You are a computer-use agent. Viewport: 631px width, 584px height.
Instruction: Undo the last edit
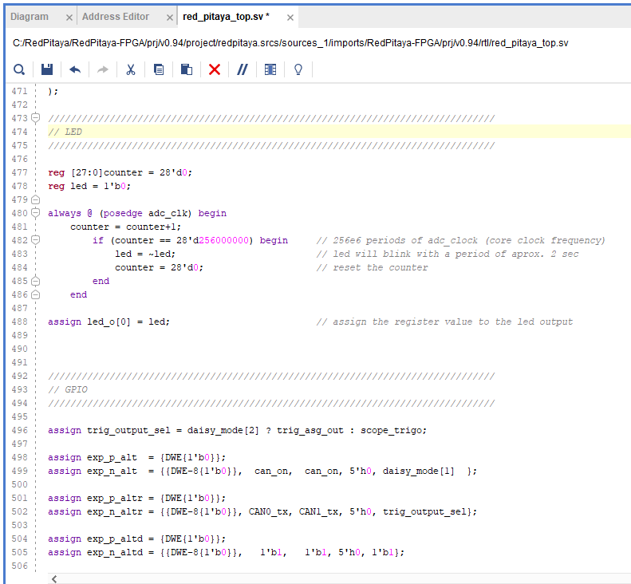point(75,69)
